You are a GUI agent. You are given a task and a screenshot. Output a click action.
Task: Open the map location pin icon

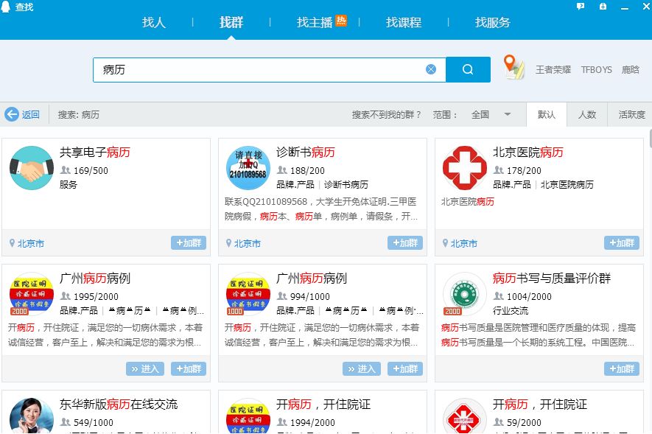[x=513, y=67]
